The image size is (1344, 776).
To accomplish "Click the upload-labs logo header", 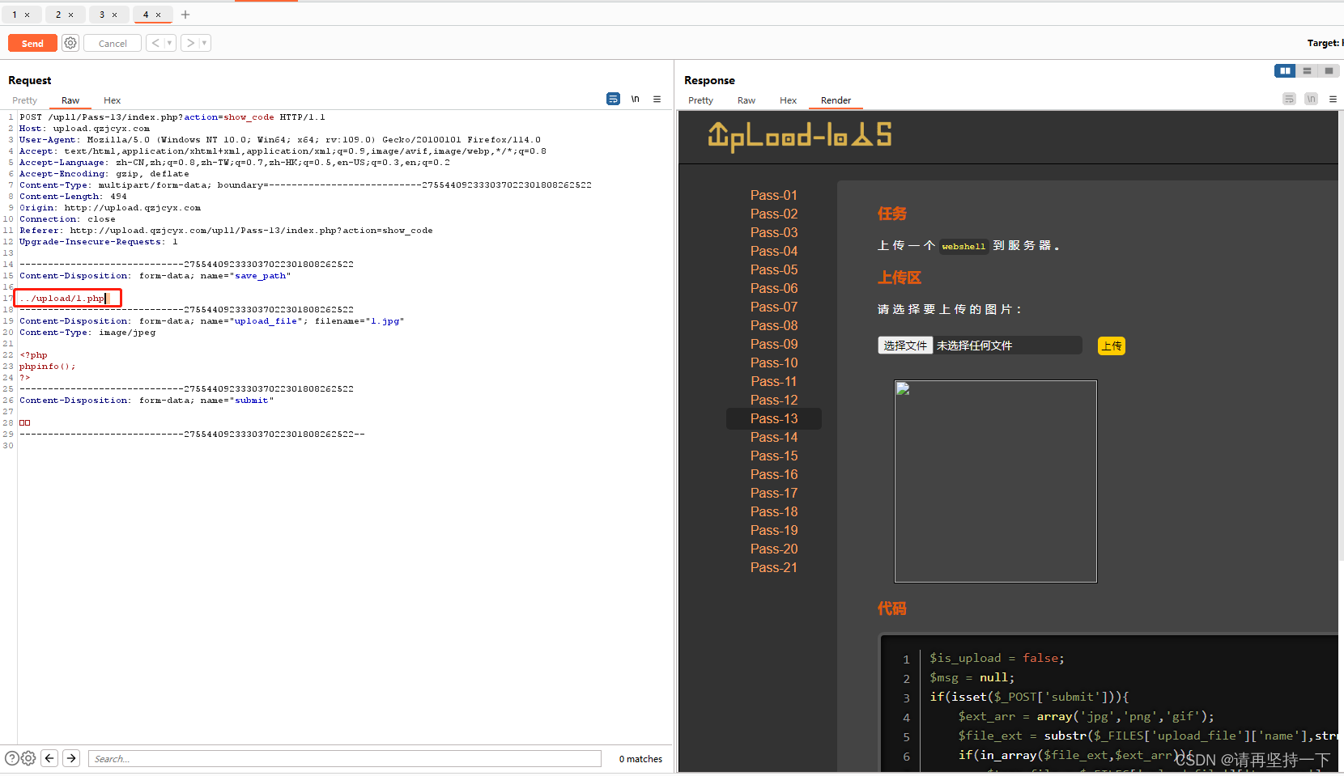I will click(x=799, y=136).
